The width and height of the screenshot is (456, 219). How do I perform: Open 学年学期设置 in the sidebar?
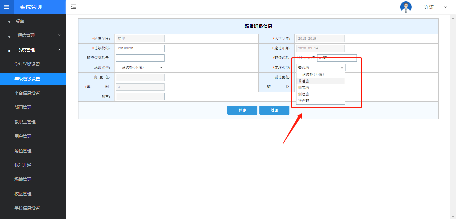(x=27, y=64)
